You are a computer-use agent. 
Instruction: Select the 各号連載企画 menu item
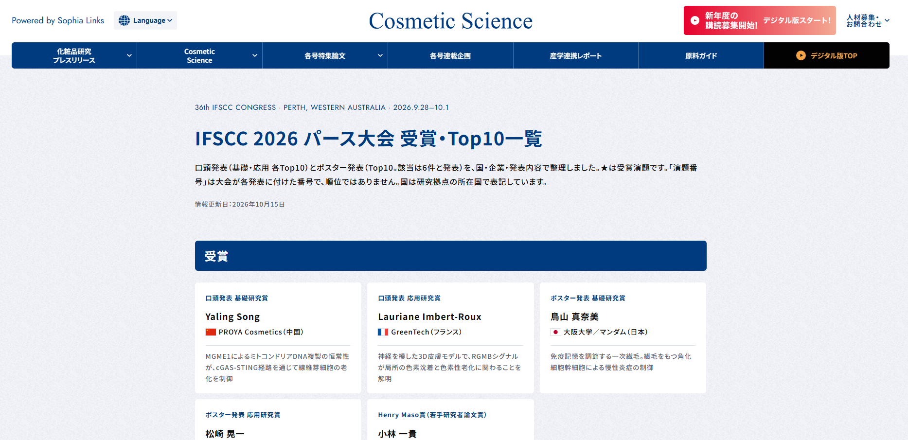(450, 55)
